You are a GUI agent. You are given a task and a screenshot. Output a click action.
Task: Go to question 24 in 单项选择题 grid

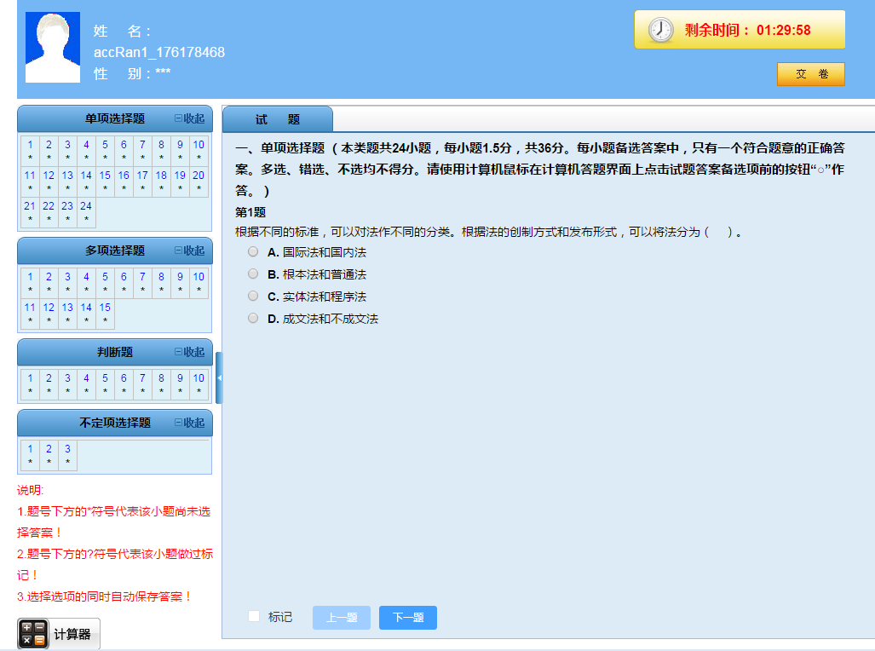[x=85, y=205]
